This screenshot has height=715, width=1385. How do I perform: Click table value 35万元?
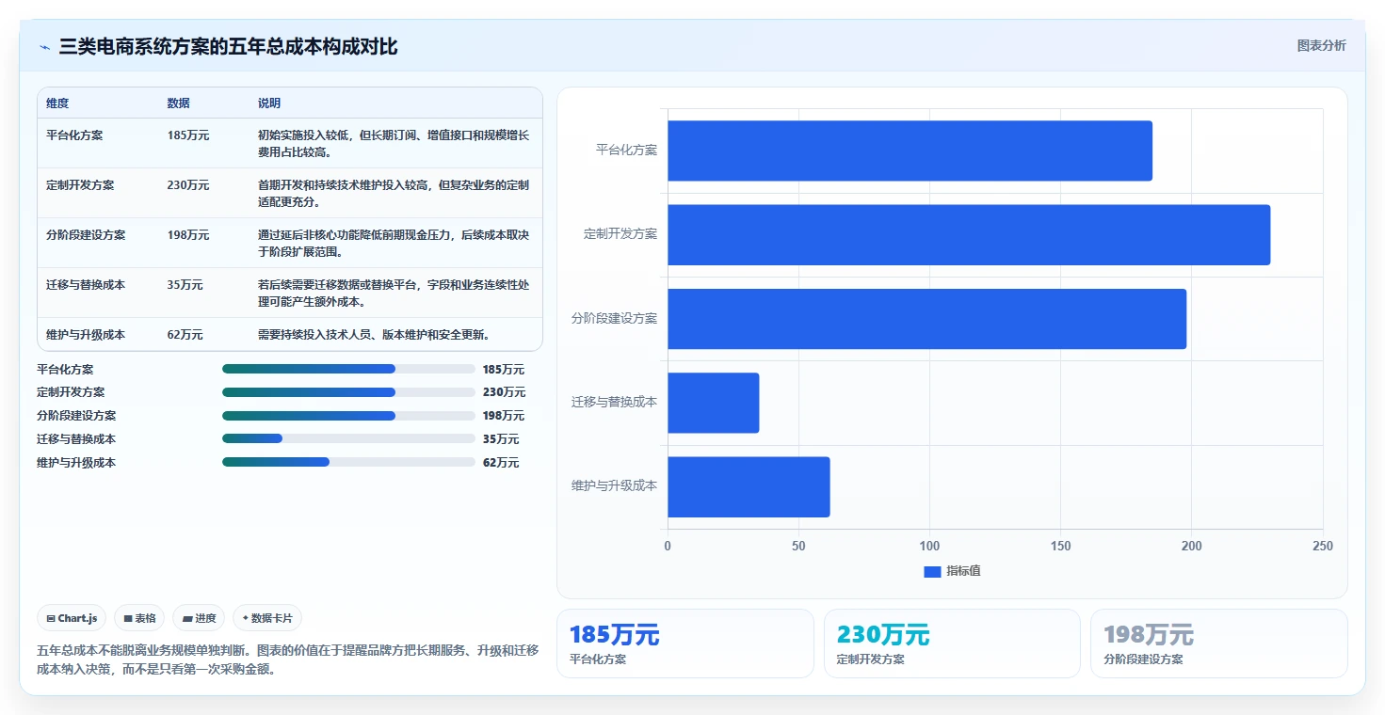pos(185,284)
